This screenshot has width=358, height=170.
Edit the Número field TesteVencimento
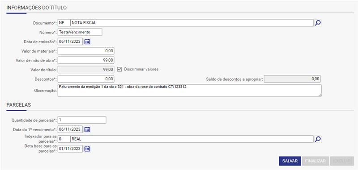point(80,32)
